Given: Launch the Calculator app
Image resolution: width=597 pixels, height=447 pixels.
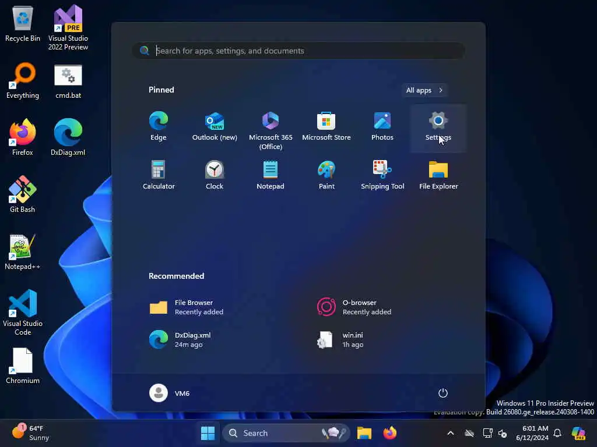Looking at the screenshot, I should (159, 175).
